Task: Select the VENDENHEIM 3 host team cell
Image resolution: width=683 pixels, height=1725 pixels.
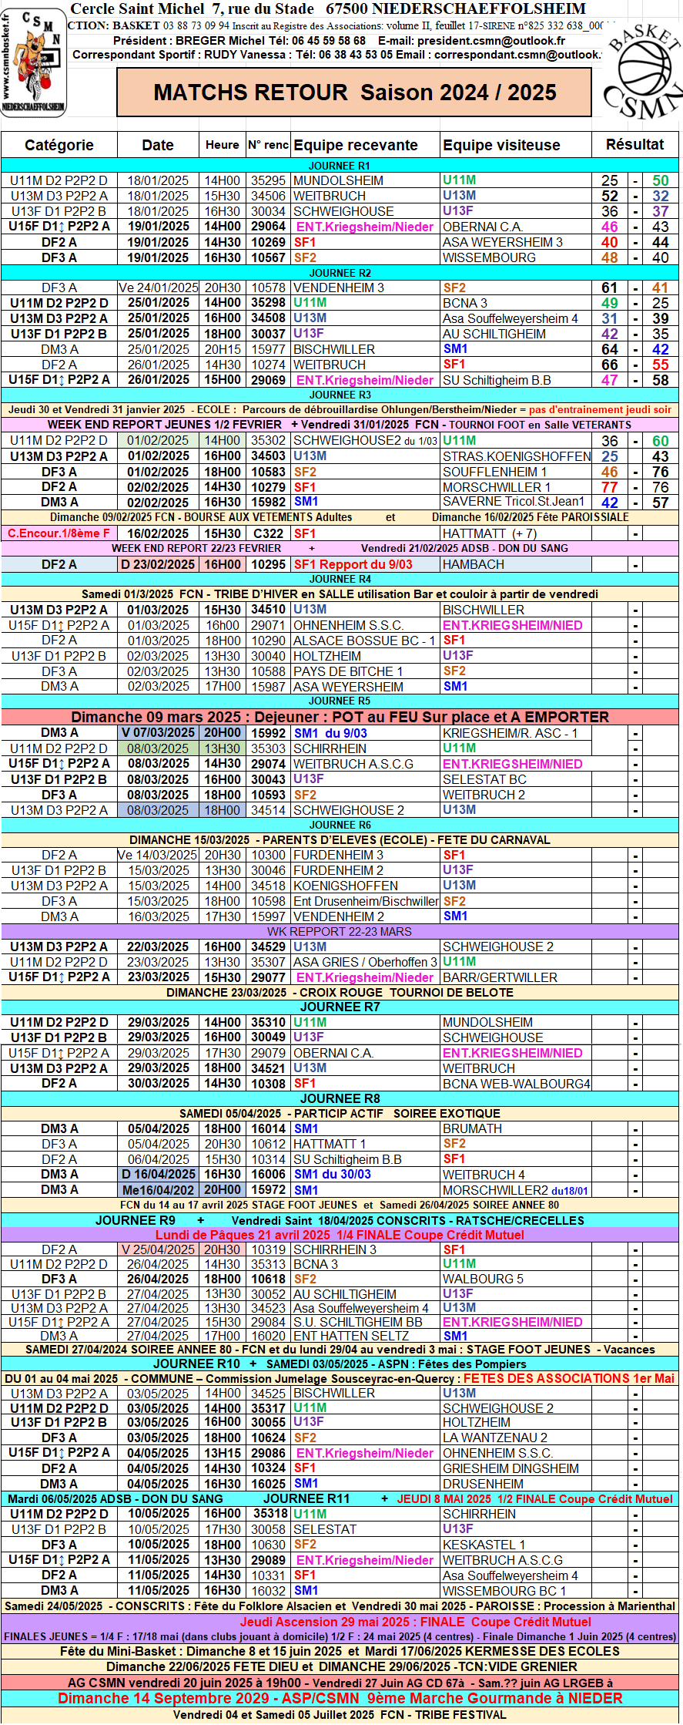Action: [366, 287]
